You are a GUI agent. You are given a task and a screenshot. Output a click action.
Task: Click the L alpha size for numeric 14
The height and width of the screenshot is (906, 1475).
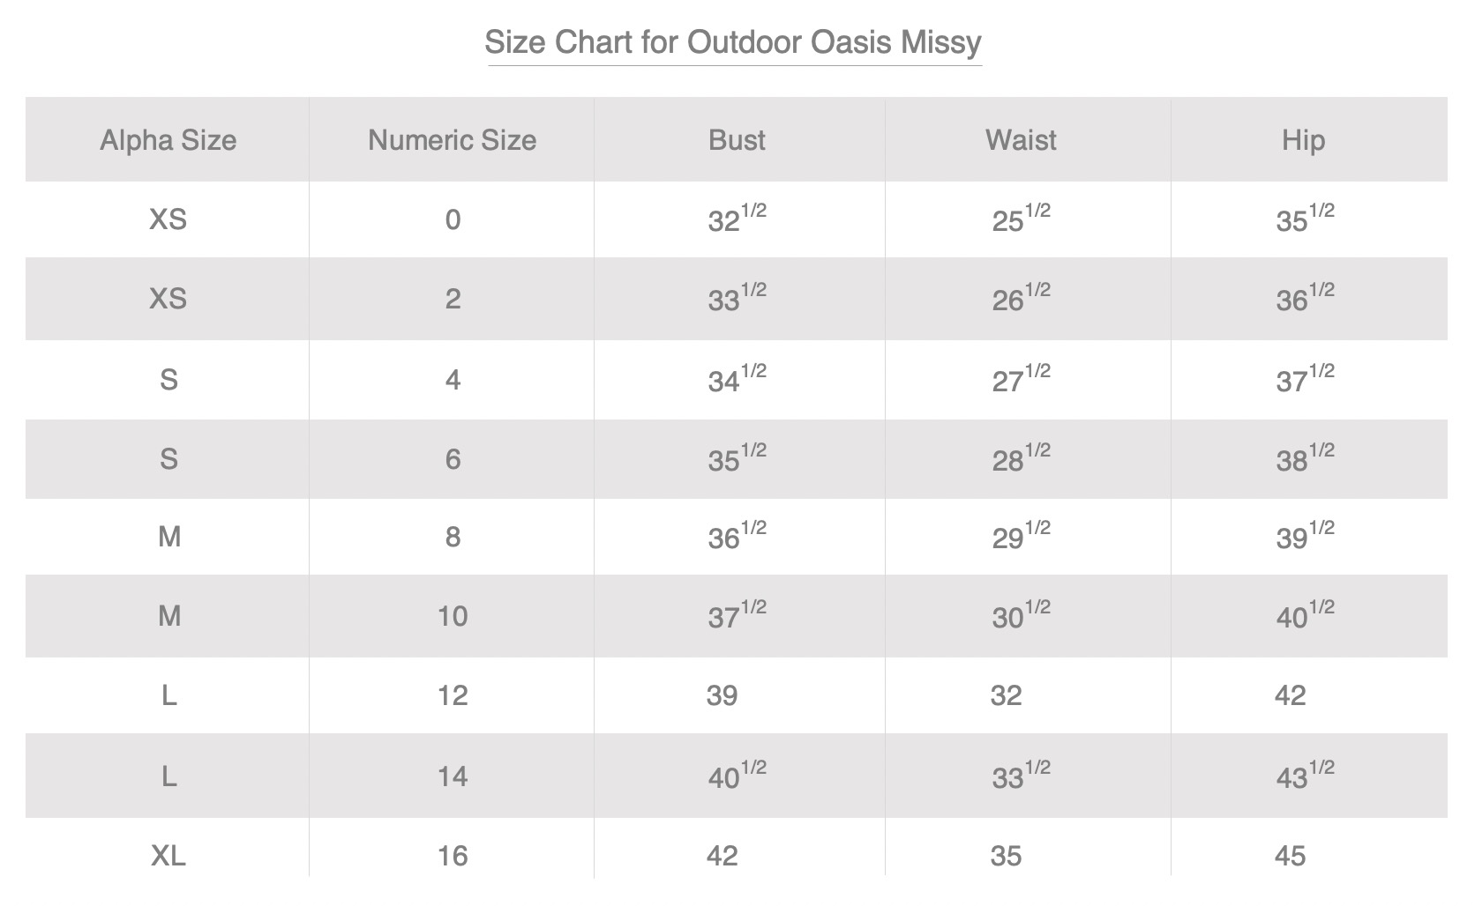point(168,776)
